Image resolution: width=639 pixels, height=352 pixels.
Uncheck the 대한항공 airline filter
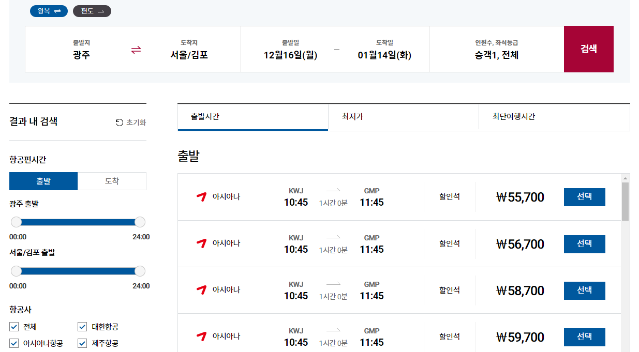click(x=81, y=326)
